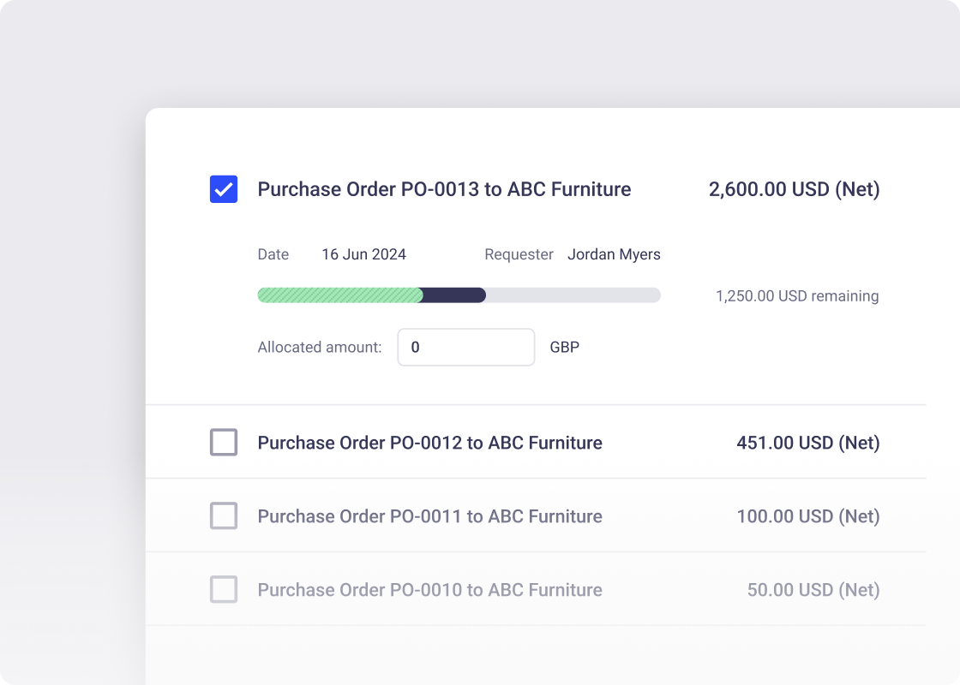Viewport: 960px width, 685px height.
Task: Select the PO-0012 purchase order checkbox
Action: click(224, 443)
